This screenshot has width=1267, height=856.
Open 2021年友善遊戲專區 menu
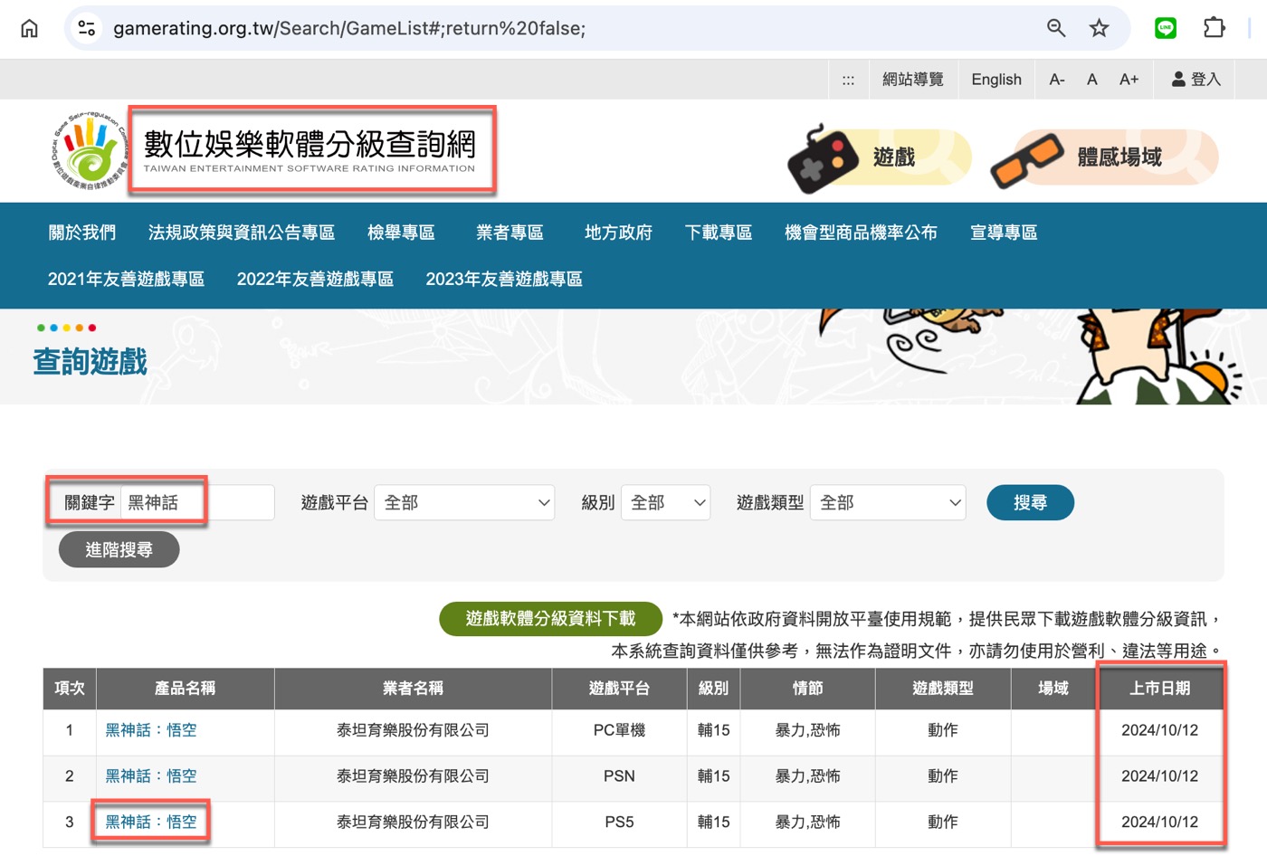[x=126, y=279]
